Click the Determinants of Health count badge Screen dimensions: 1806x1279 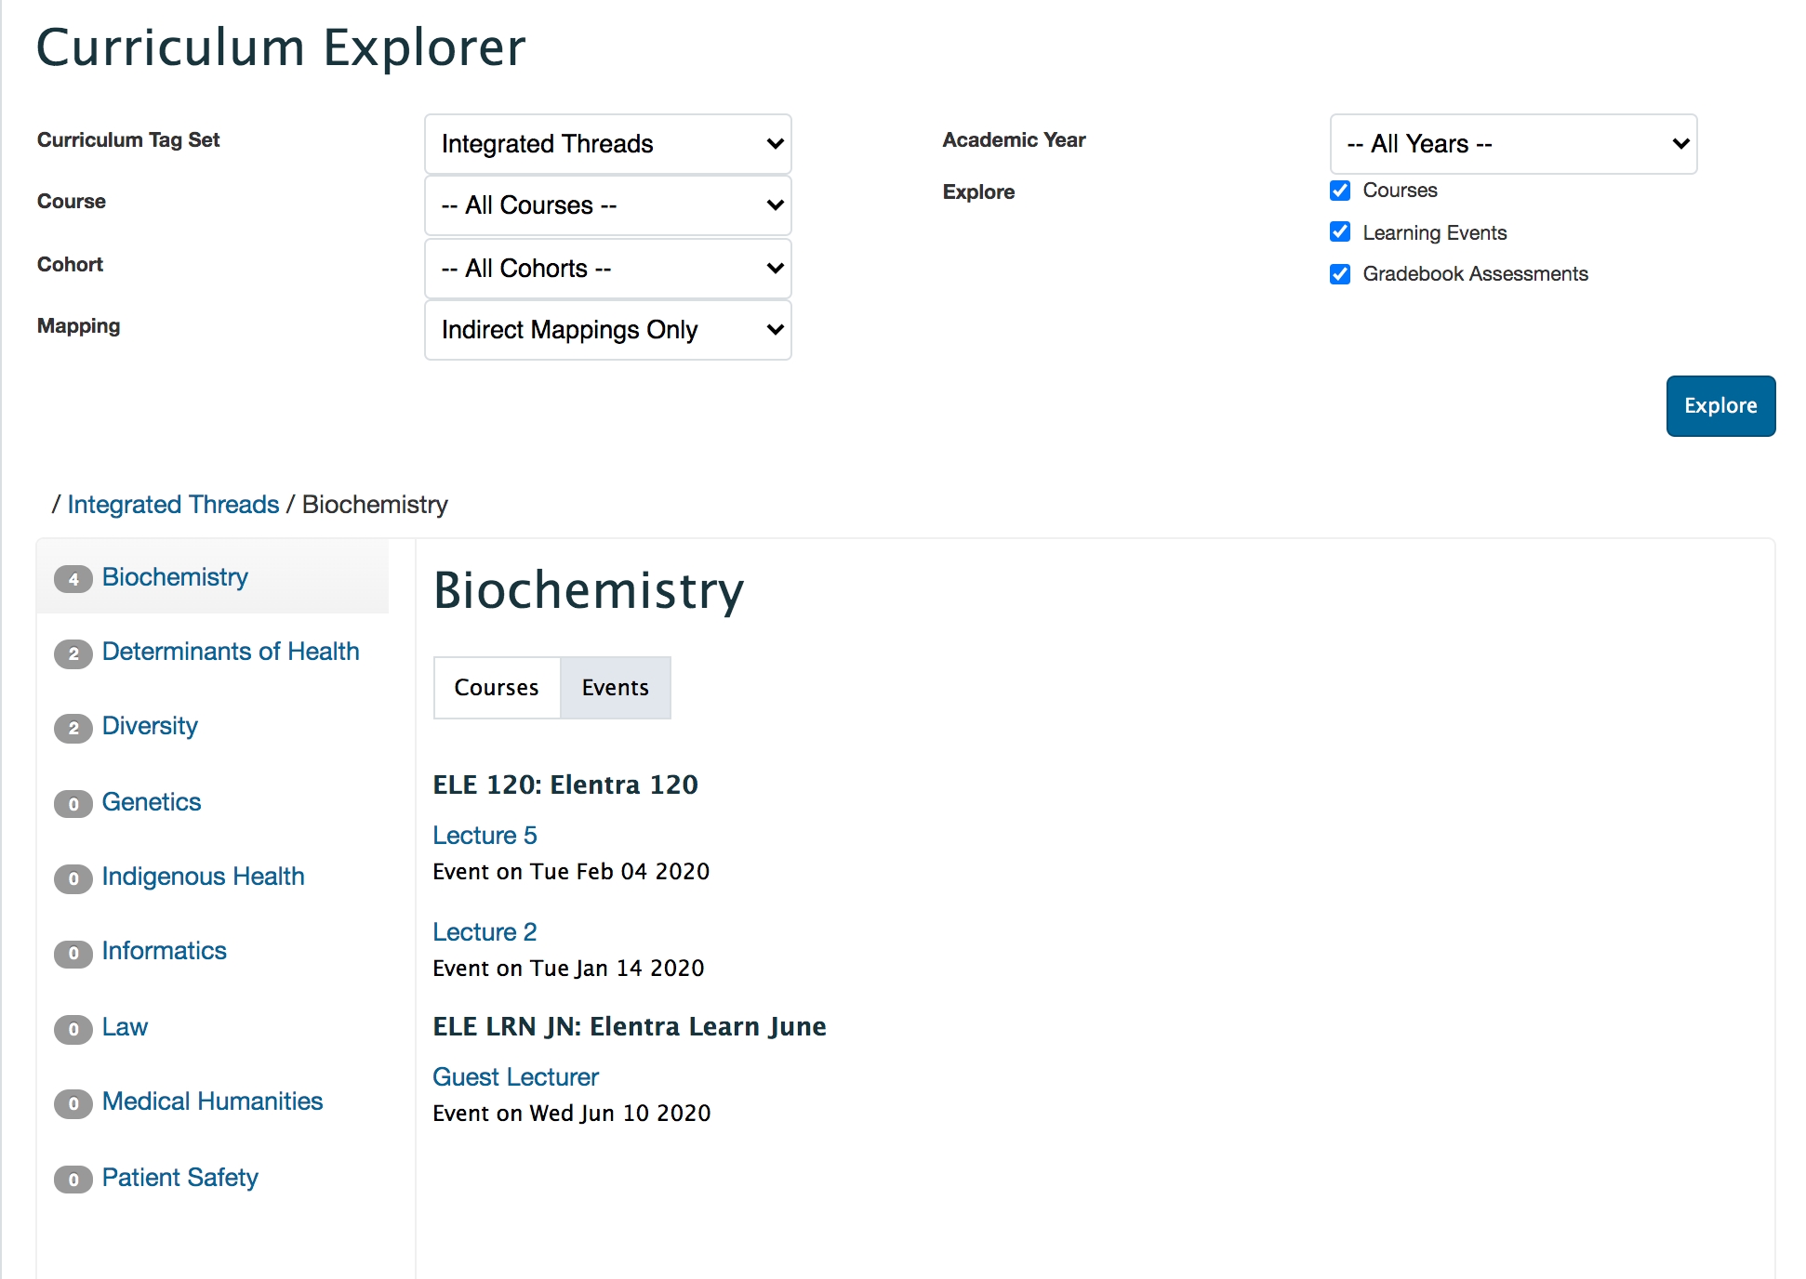73,653
